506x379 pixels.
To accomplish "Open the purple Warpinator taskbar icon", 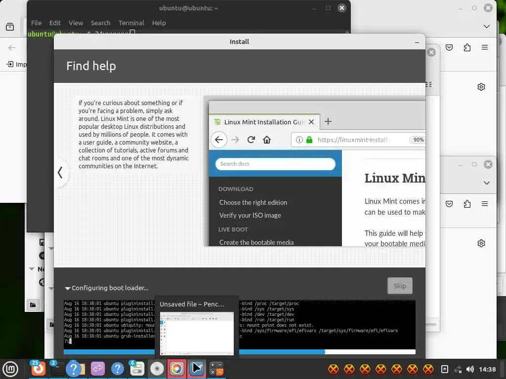I will (x=98, y=369).
